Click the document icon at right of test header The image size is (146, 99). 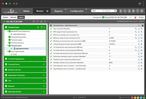point(142,25)
